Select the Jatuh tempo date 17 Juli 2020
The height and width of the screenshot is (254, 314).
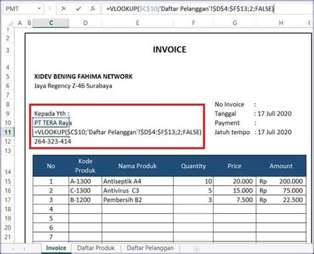click(x=274, y=132)
